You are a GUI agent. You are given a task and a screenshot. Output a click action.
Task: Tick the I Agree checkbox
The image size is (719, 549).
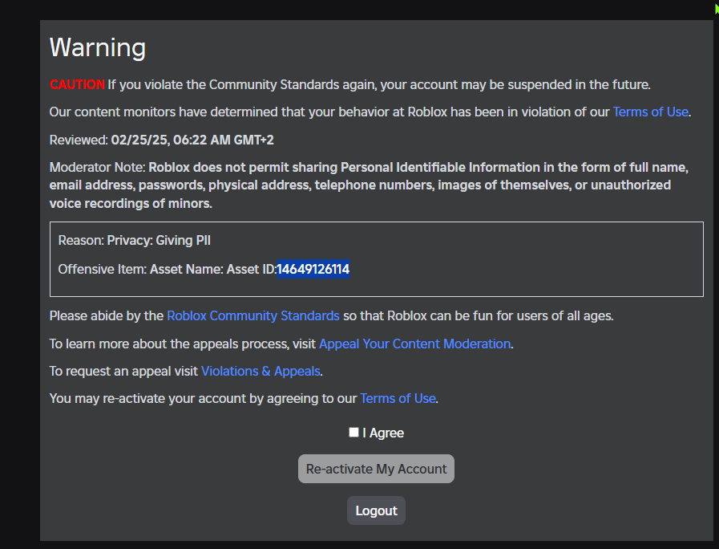pyautogui.click(x=353, y=433)
